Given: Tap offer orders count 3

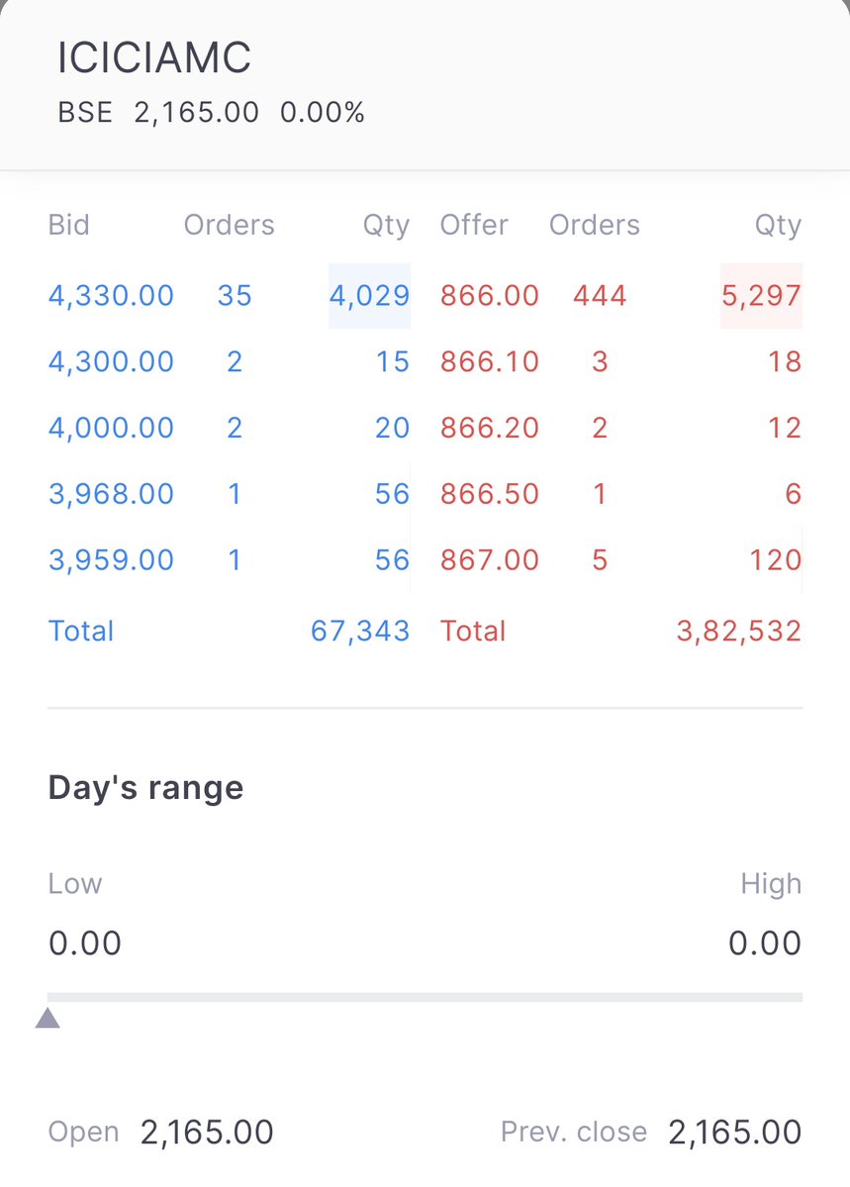Looking at the screenshot, I should pos(600,362).
